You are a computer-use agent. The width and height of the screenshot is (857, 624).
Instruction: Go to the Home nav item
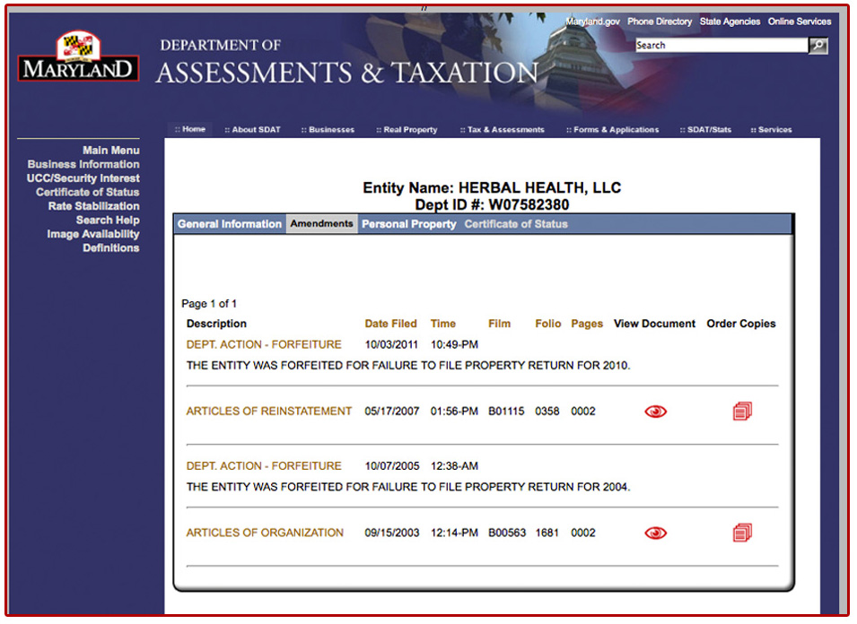[190, 129]
